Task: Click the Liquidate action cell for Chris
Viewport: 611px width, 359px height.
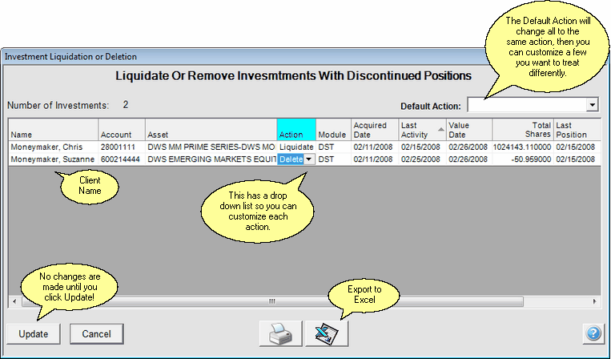Action: (296, 147)
